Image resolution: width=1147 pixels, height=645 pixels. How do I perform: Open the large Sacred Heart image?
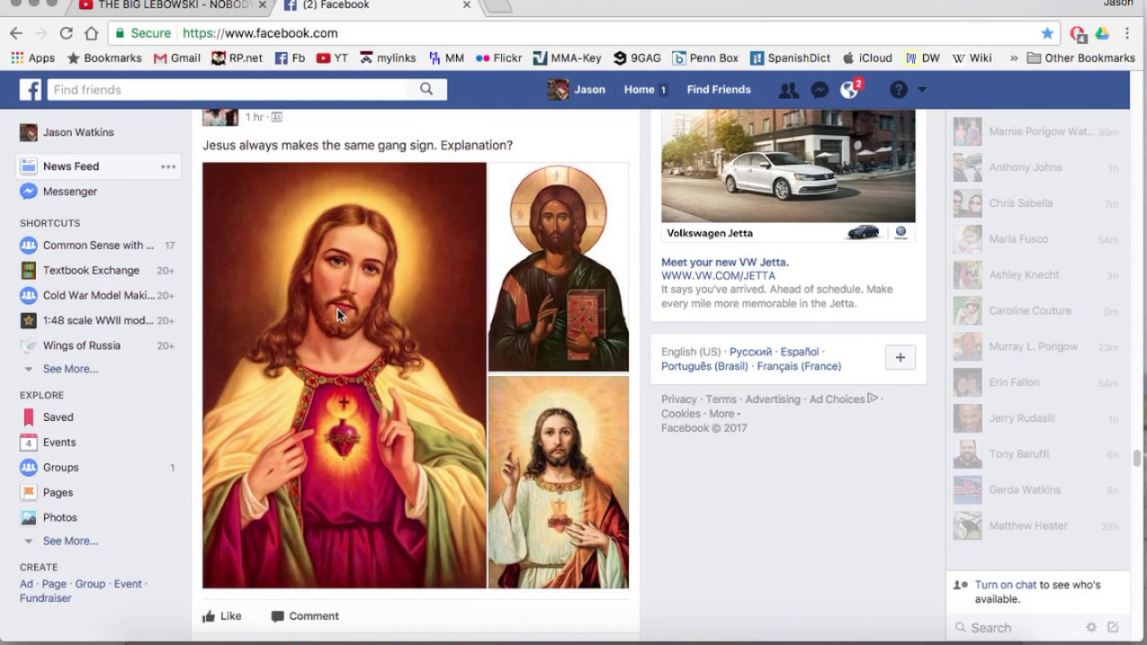tap(344, 375)
